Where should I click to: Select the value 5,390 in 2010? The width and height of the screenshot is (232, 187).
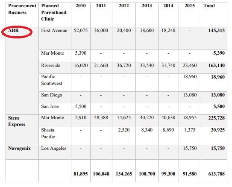pos(81,53)
